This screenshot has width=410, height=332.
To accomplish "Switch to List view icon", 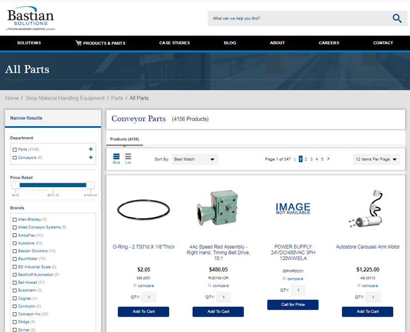I will click(x=128, y=158).
